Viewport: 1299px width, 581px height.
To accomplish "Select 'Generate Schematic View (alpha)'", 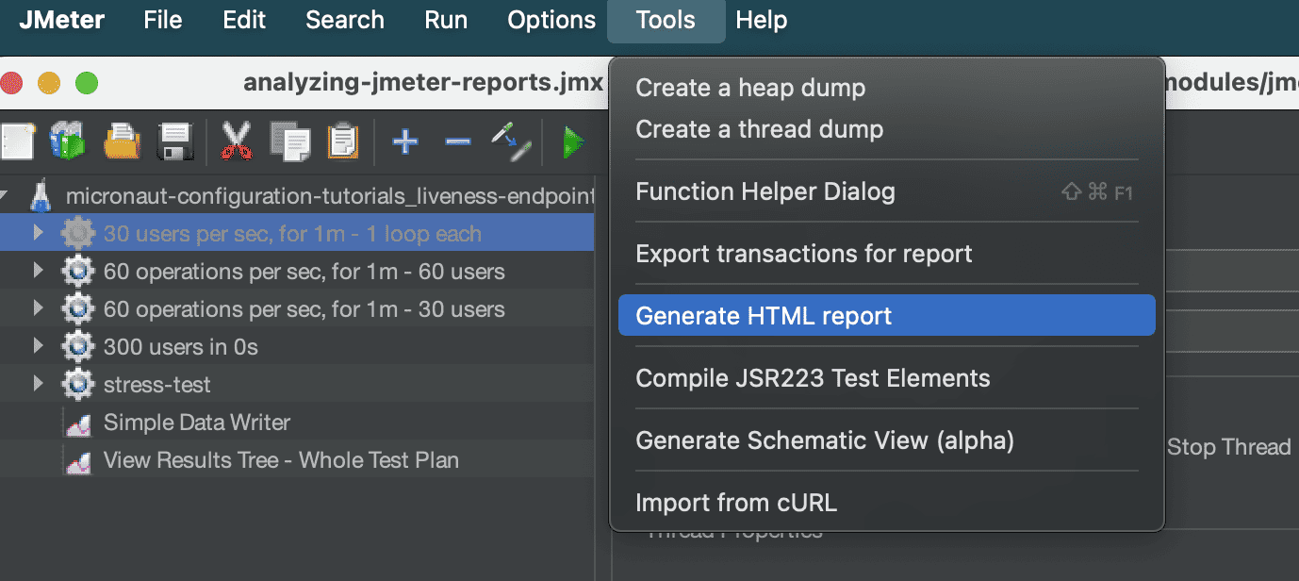I will coord(886,440).
